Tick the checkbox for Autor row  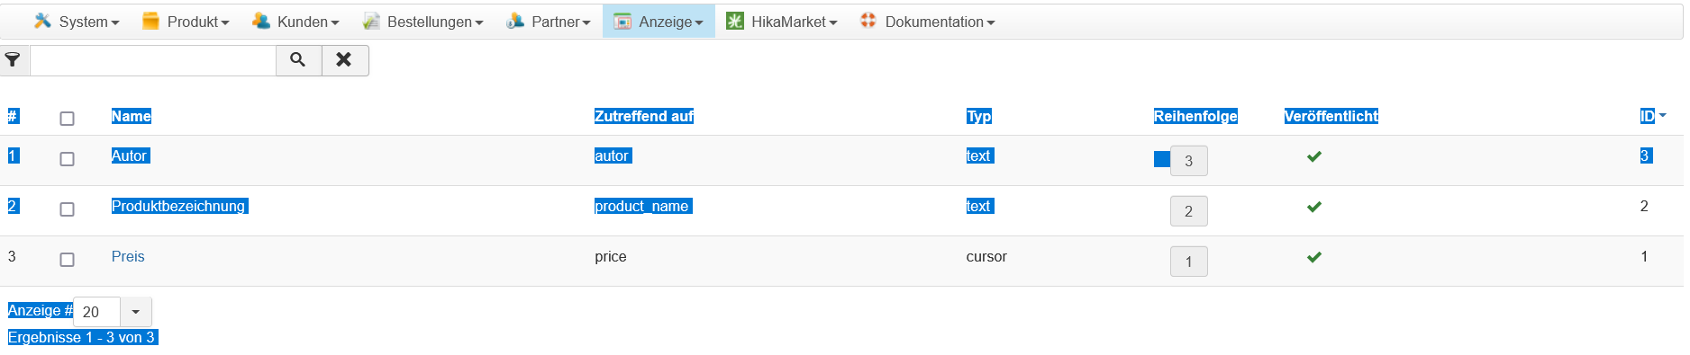coord(67,159)
